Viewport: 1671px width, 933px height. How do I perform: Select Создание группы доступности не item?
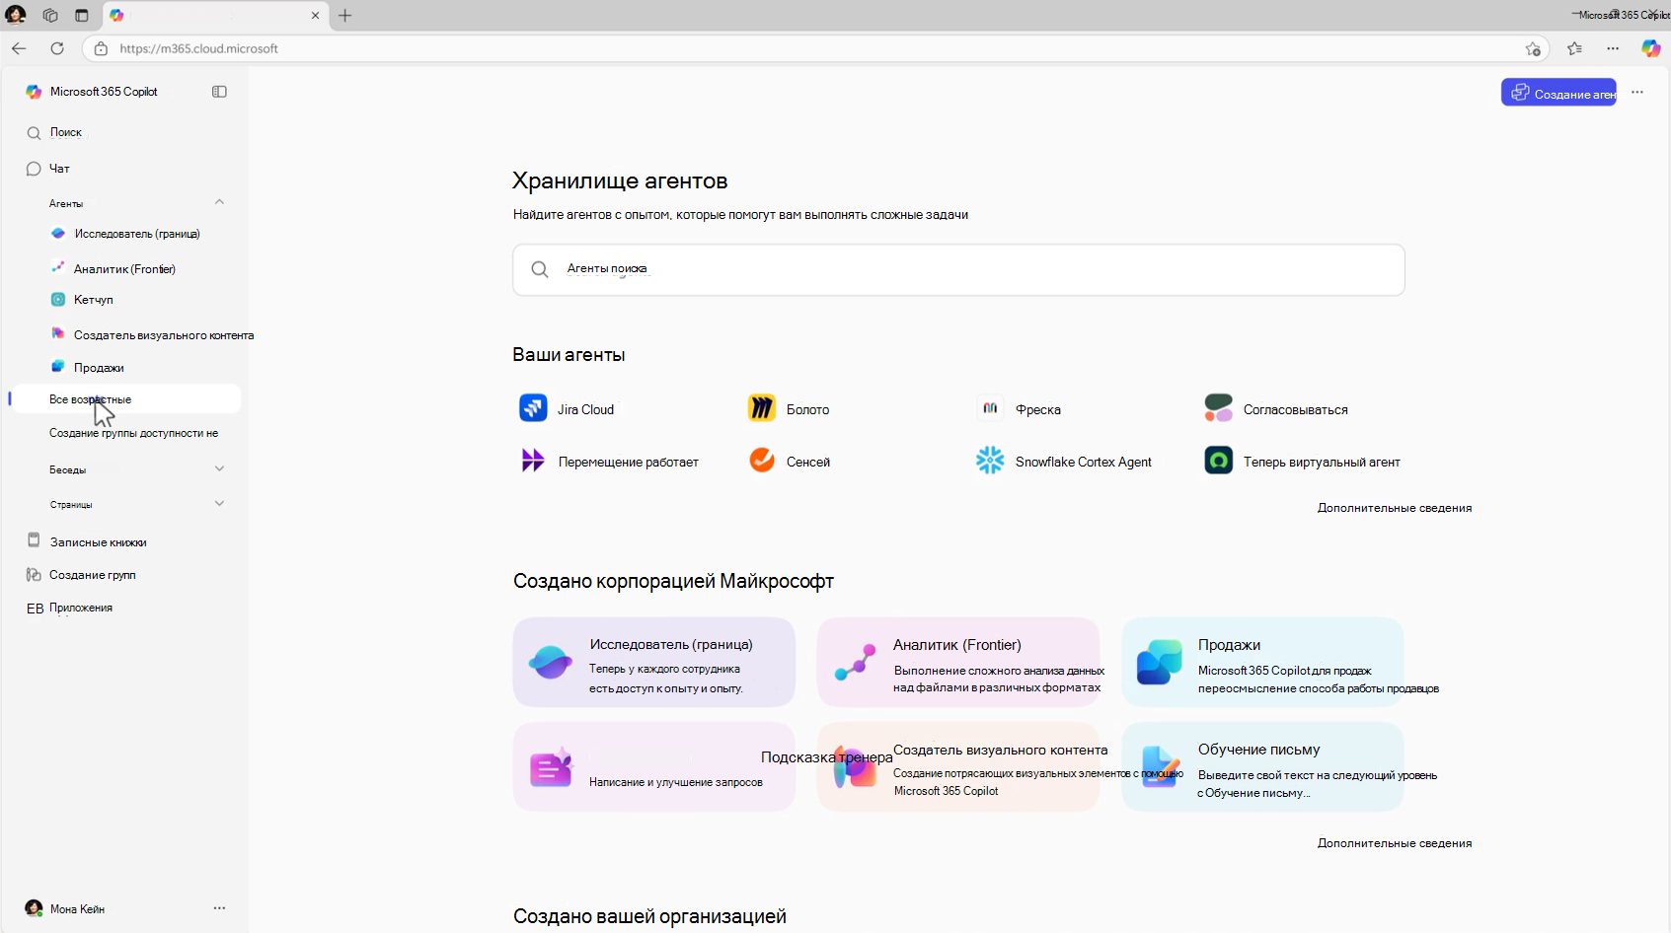(x=134, y=433)
